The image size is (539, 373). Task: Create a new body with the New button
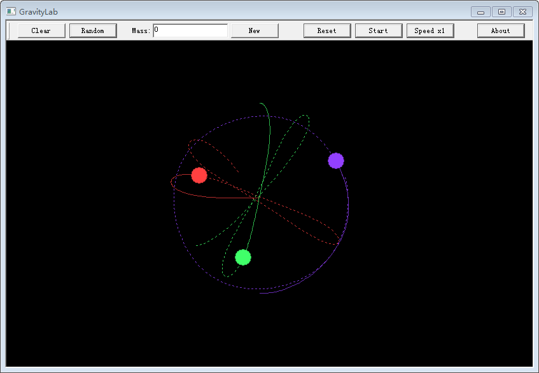254,30
